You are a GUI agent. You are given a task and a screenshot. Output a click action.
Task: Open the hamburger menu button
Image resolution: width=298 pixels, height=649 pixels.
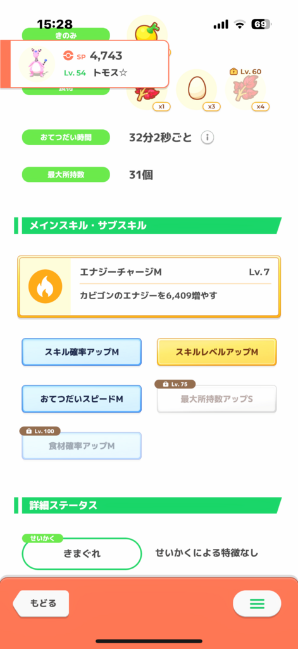[x=257, y=604]
